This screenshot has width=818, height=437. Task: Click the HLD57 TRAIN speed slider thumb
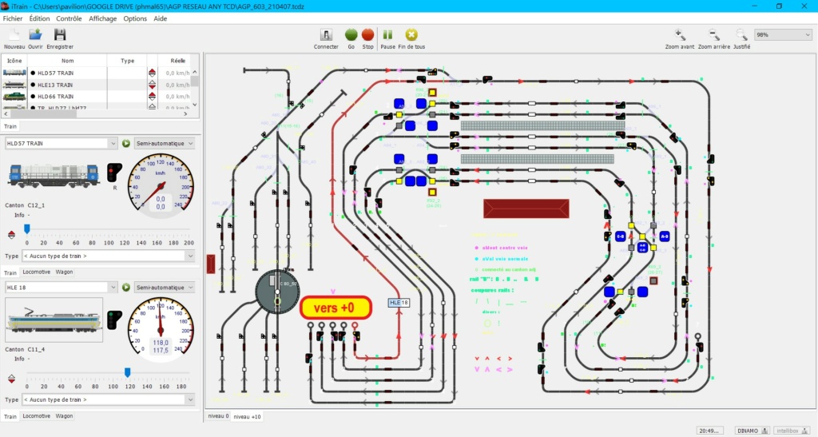click(x=27, y=229)
